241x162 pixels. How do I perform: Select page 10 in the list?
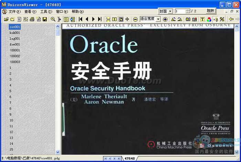[x=11, y=120]
